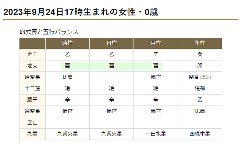Click the highlighted 酉 in the 日柱 column
The height and width of the screenshot is (144, 242).
click(x=111, y=66)
